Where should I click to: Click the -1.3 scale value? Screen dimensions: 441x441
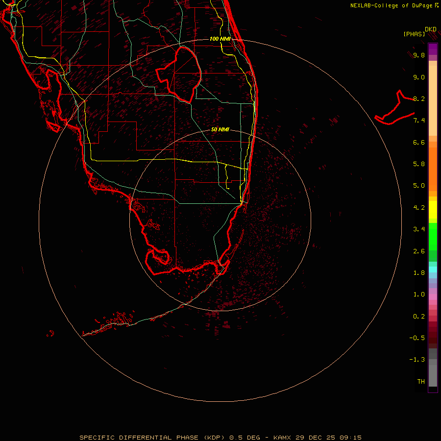tap(417, 360)
